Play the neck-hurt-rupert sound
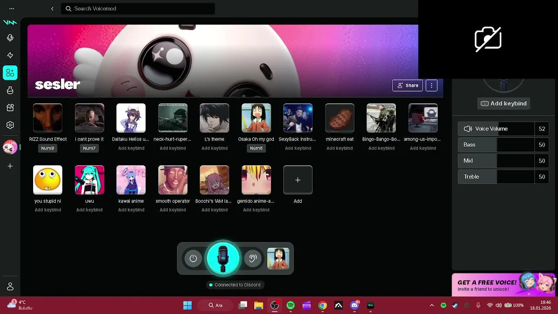This screenshot has width=558, height=314. point(173,118)
